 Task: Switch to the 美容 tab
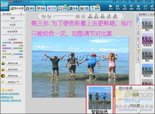pos(30,8)
